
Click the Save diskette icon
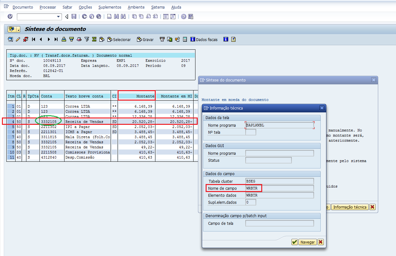tap(74, 17)
